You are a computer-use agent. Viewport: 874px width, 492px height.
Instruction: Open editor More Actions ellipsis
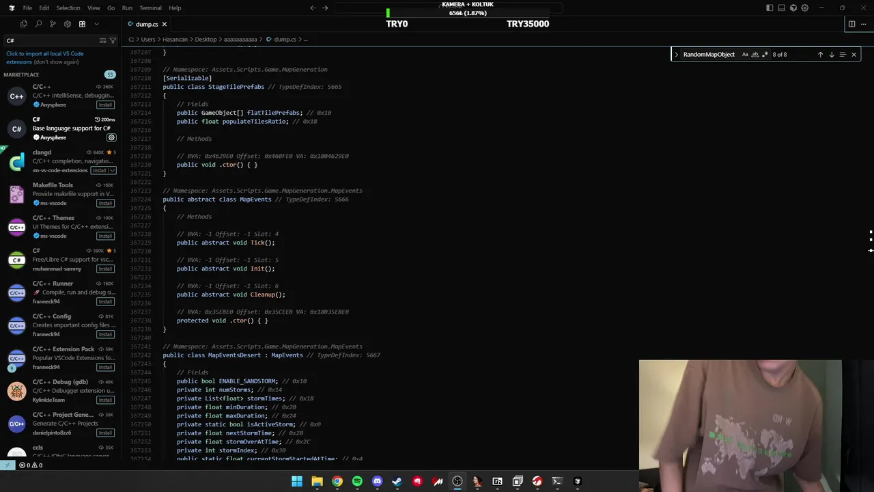[x=864, y=24]
